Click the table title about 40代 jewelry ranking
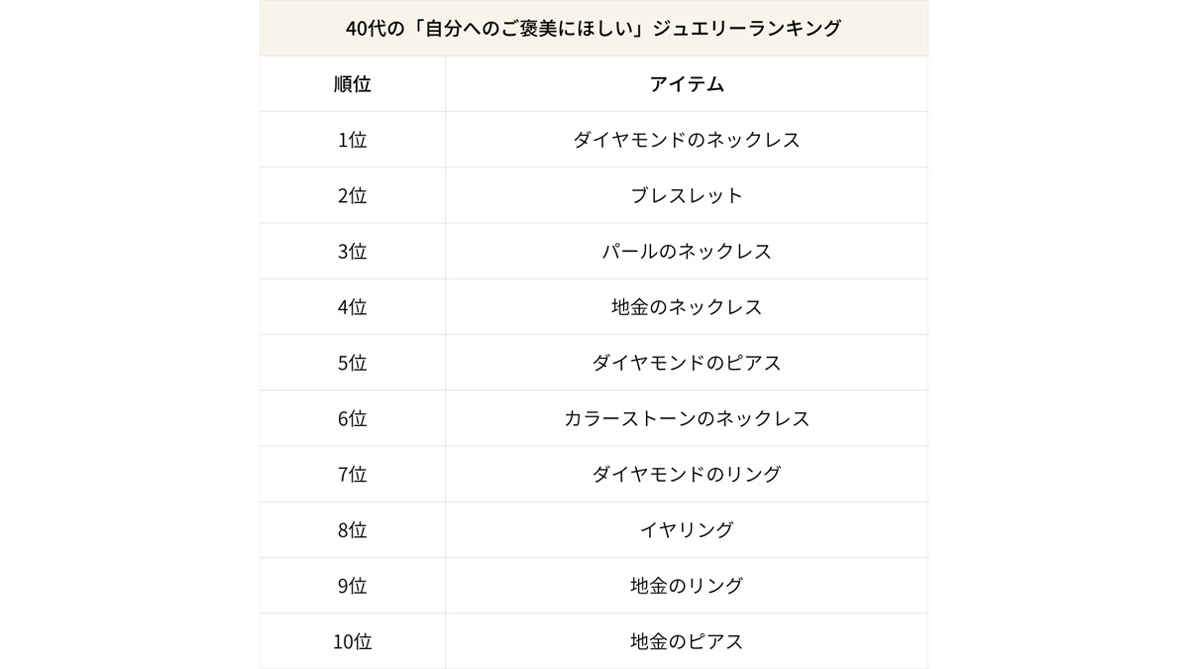The image size is (1189, 669). pyautogui.click(x=594, y=28)
